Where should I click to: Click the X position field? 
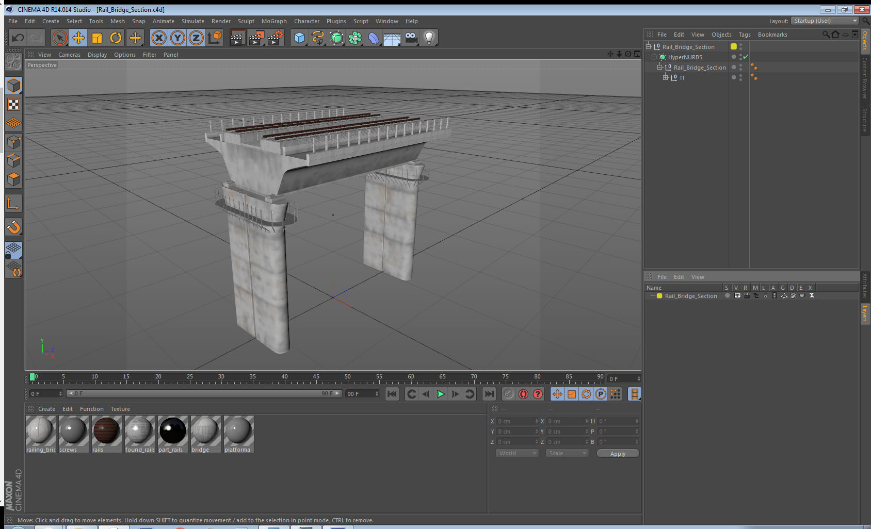coord(517,421)
